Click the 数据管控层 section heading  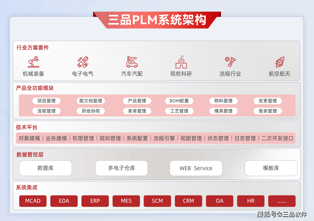coord(30,154)
